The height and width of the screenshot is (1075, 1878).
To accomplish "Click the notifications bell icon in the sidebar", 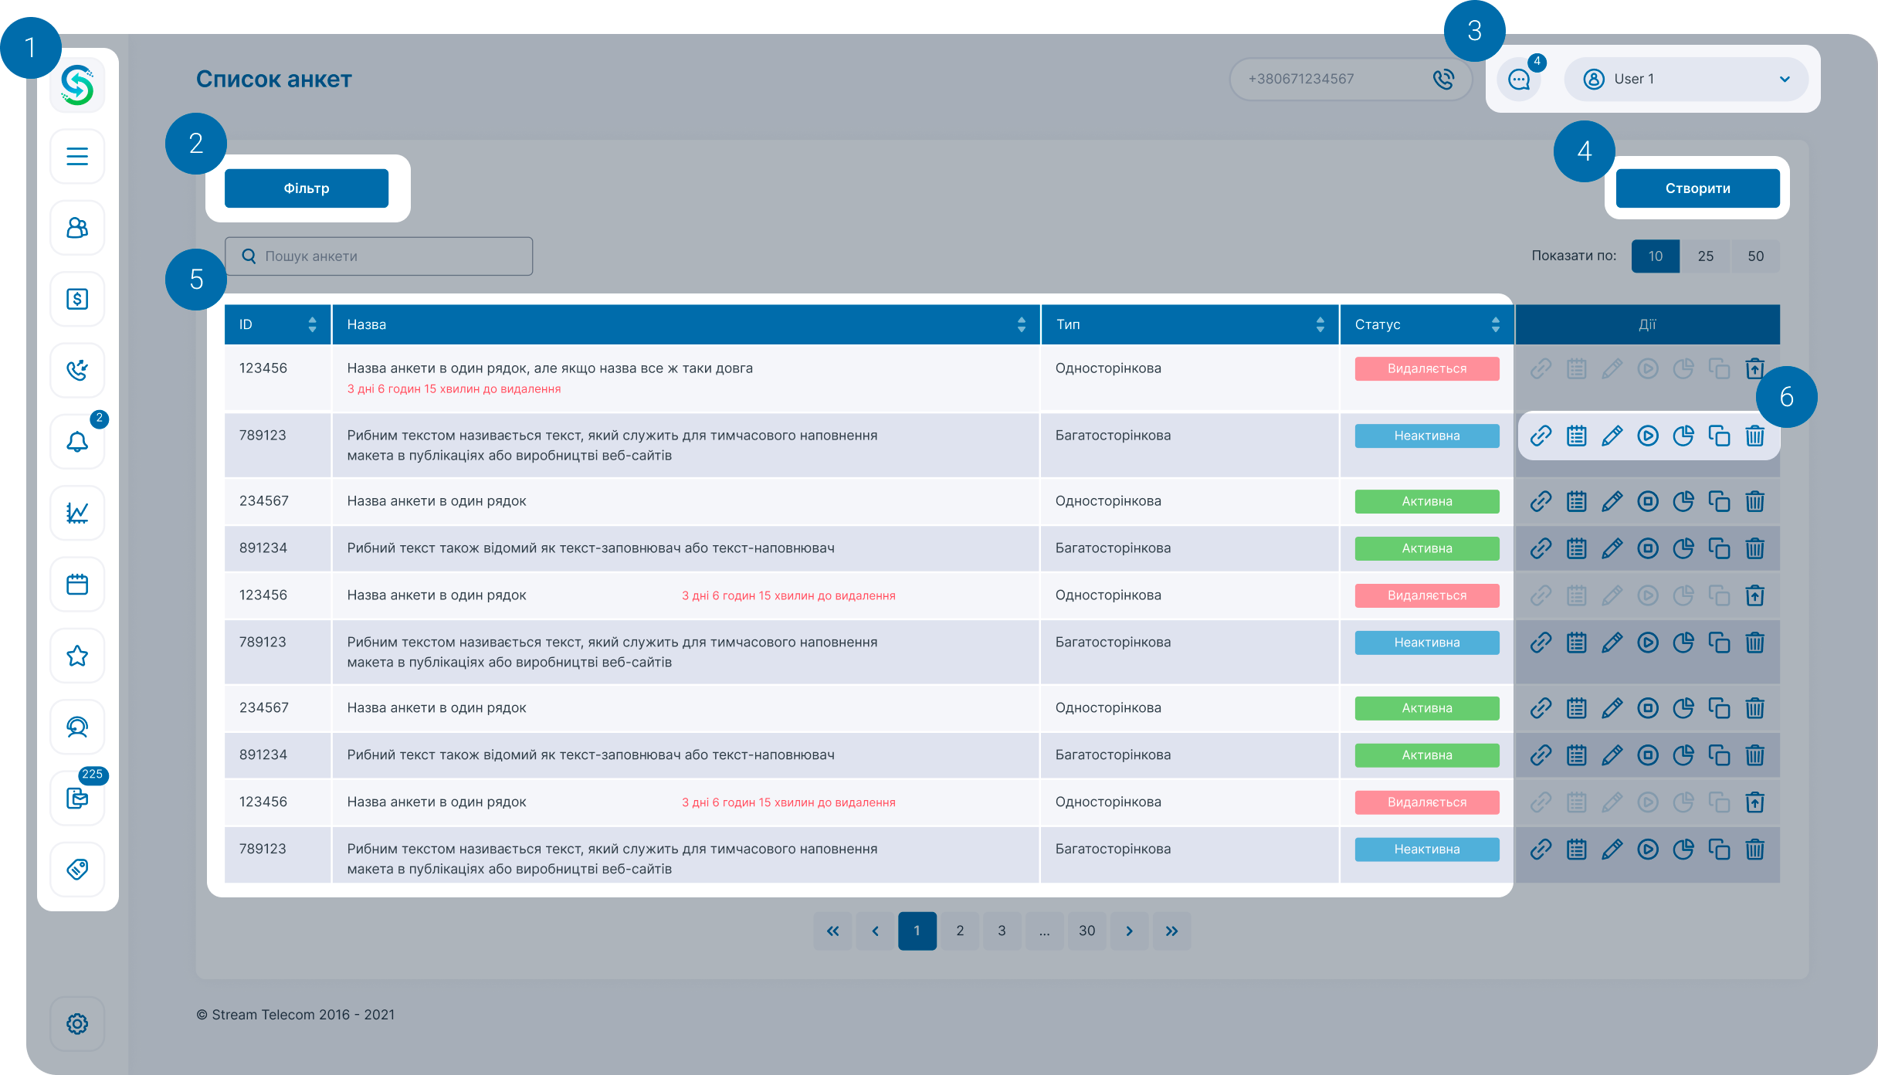I will [x=77, y=442].
